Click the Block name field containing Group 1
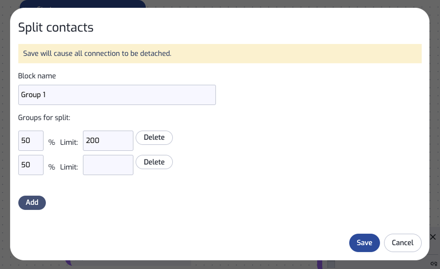Viewport: 440px width, 269px height. click(x=117, y=95)
